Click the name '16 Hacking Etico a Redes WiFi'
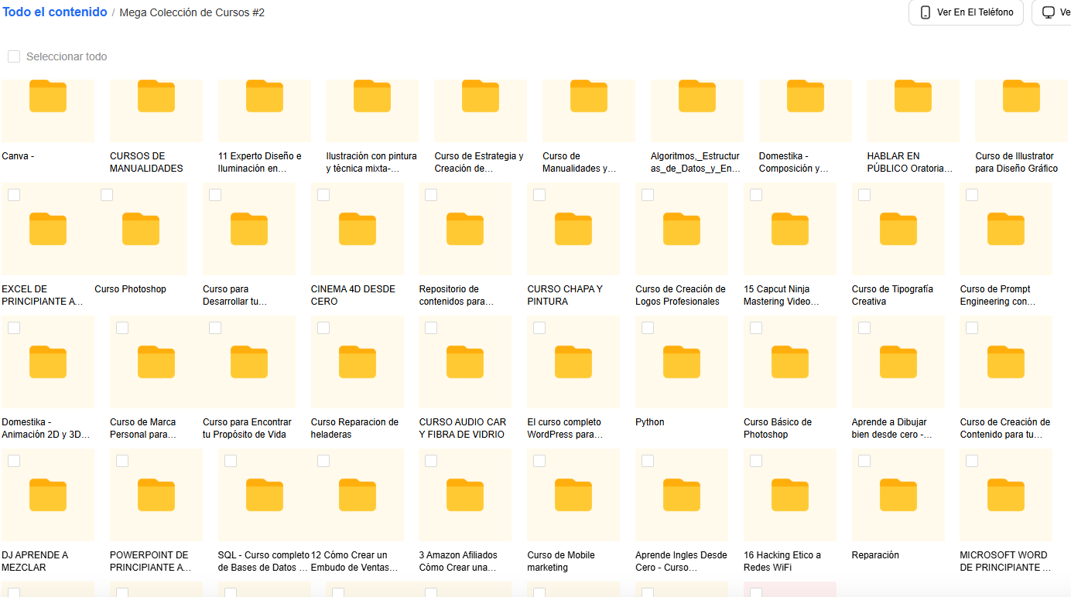 click(782, 561)
